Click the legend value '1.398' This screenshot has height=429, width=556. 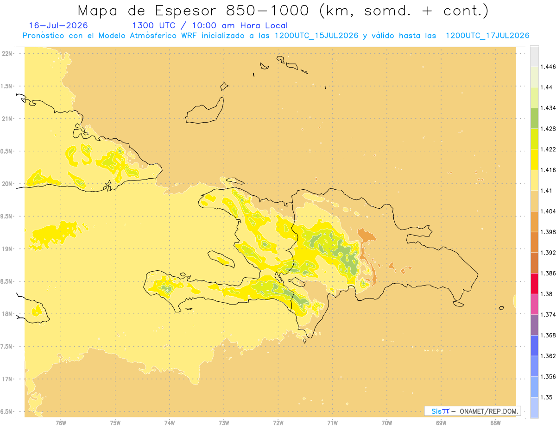tap(548, 232)
